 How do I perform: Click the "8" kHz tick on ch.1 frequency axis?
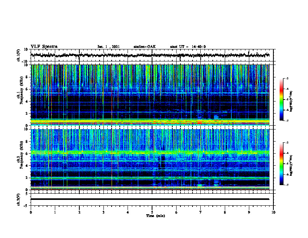27,77
